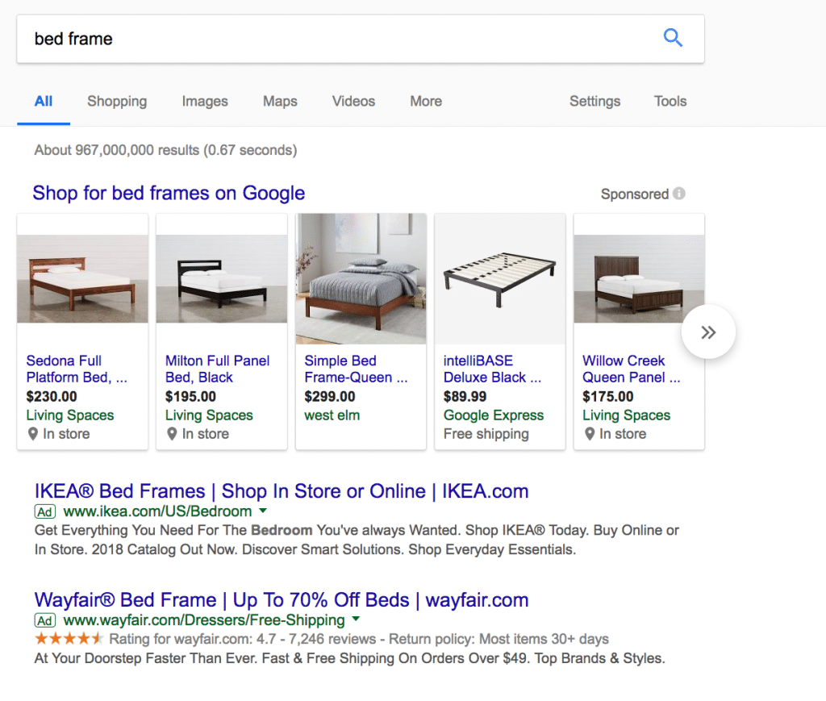
Task: Advance the shopping carousel with the double-arrow button
Action: (x=707, y=331)
